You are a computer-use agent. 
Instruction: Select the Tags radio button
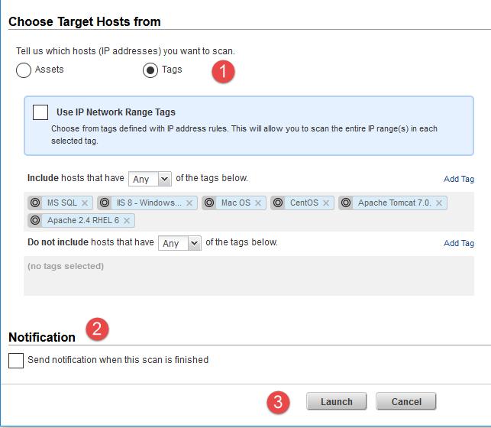(x=150, y=70)
